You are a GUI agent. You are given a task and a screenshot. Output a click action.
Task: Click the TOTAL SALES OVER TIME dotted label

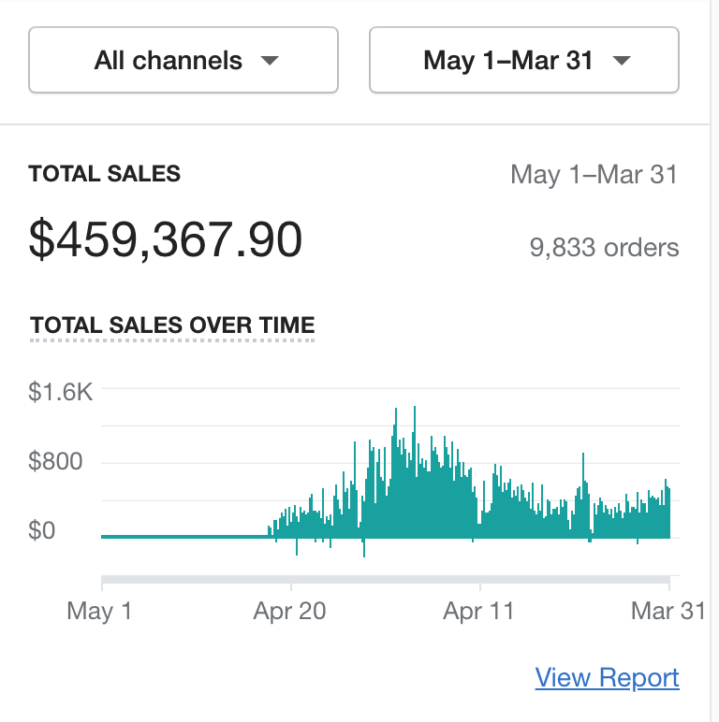(x=172, y=325)
